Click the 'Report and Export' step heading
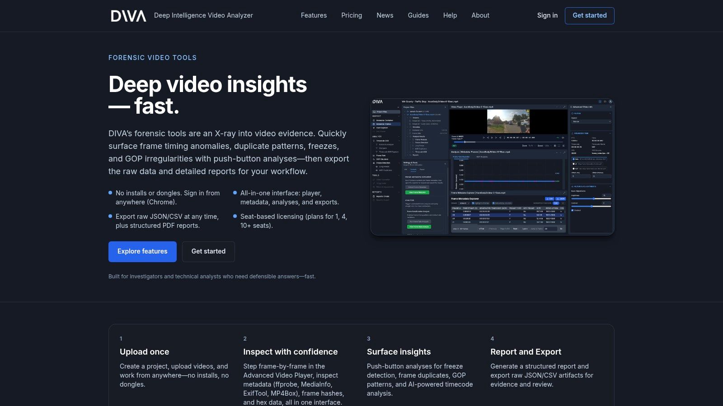The image size is (723, 406). pos(526,352)
